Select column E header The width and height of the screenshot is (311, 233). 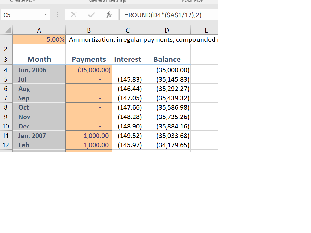(204, 30)
